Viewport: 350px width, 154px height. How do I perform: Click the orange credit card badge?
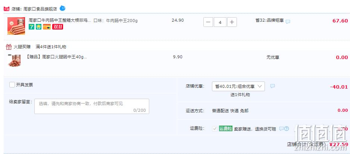click(47, 27)
